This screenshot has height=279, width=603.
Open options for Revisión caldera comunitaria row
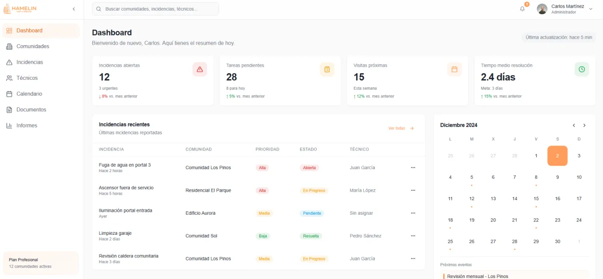[x=413, y=258]
